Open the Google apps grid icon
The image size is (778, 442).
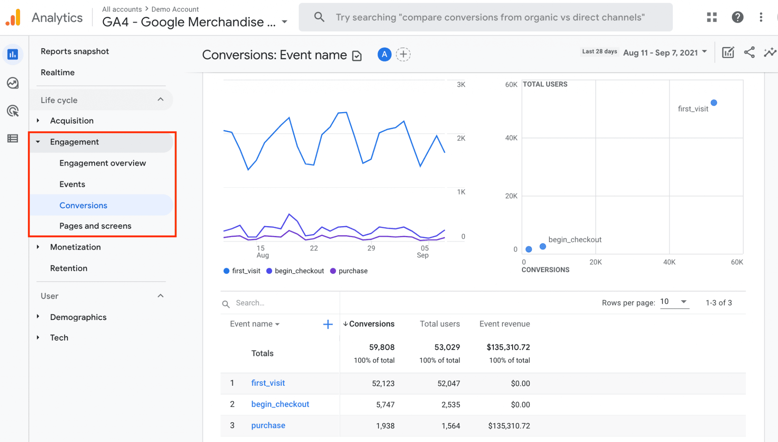[x=712, y=17]
